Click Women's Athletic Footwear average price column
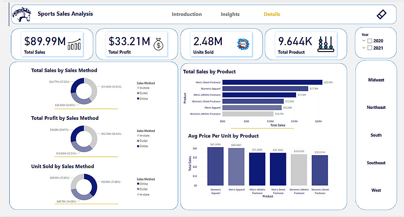Screen dimensions: 404x217 (x=299, y=170)
